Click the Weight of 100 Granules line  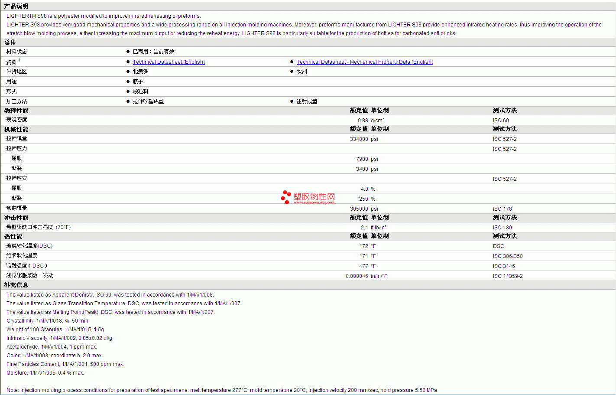coord(55,330)
